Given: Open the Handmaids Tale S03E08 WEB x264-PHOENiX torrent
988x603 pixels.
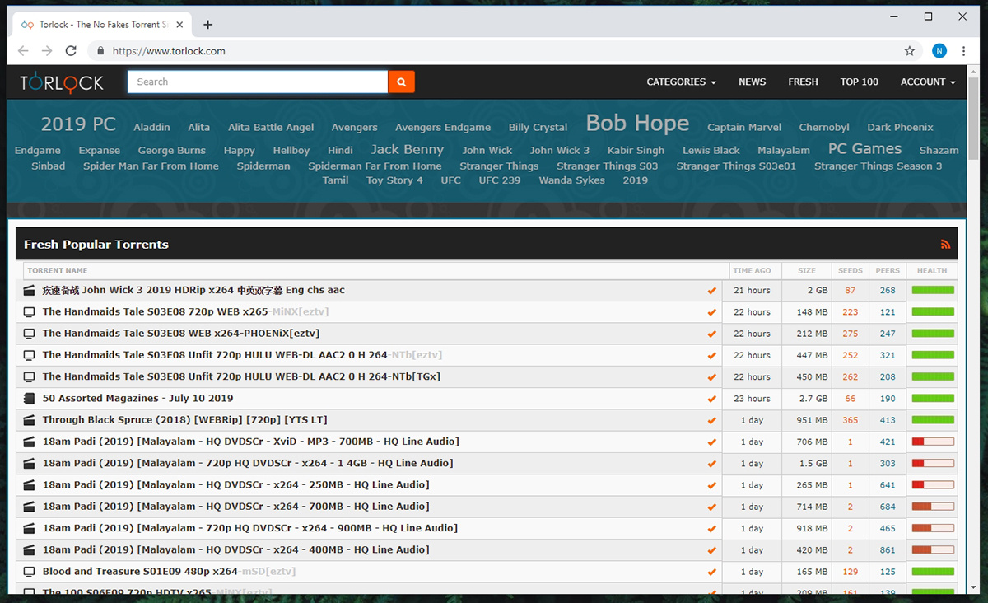Looking at the screenshot, I should pyautogui.click(x=181, y=334).
